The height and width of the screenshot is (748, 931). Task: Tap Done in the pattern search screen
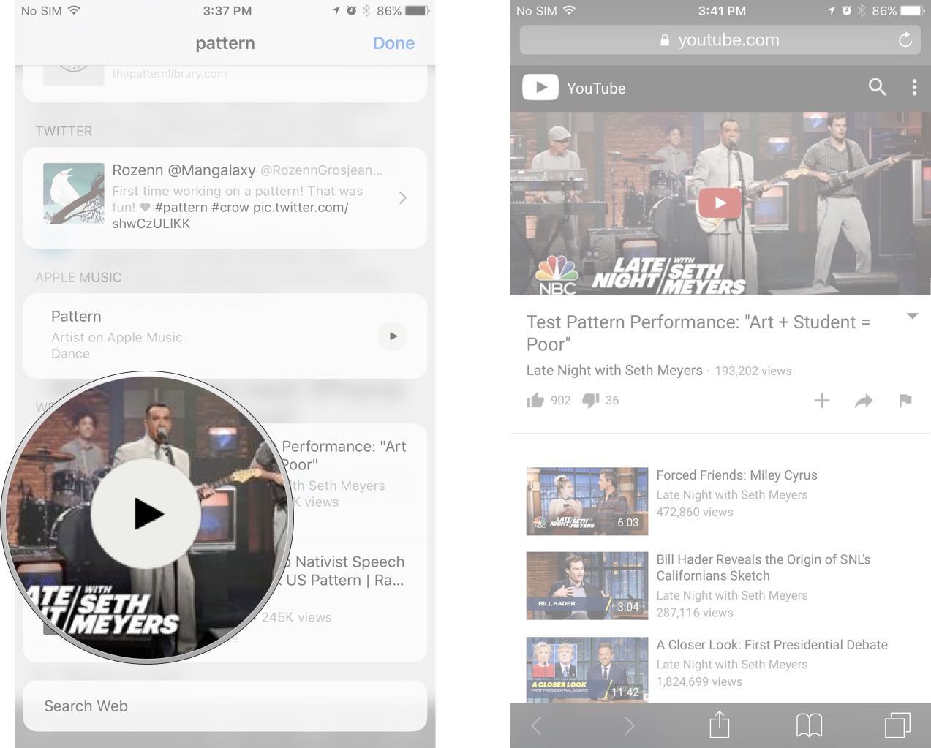(393, 43)
